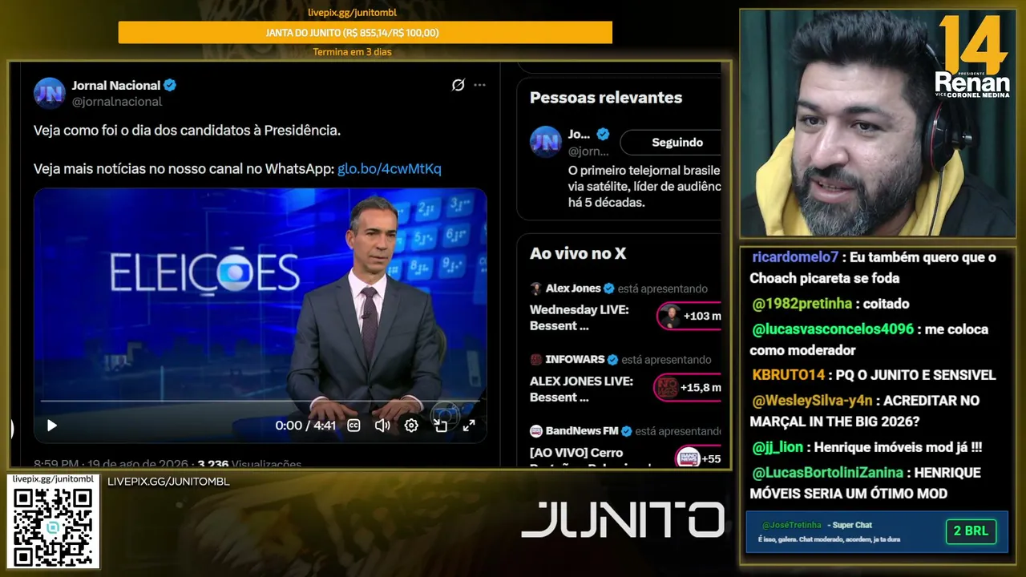
Task: Click the Termina em 3 dias text
Action: (353, 52)
